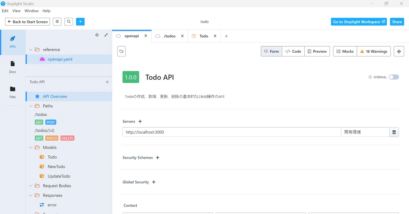Open a new tab with plus
Screen dimensions: 409x214
pyautogui.click(x=226, y=36)
